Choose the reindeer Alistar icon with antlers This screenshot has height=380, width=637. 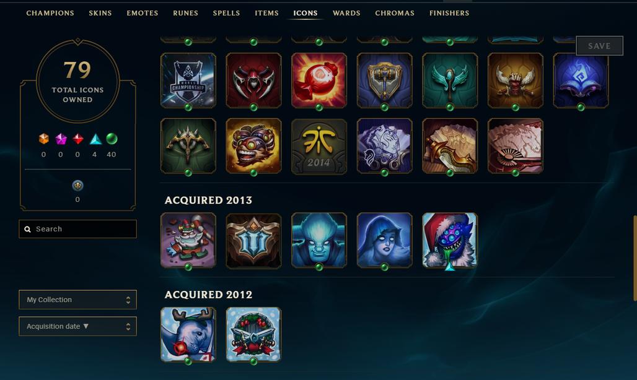pos(188,334)
